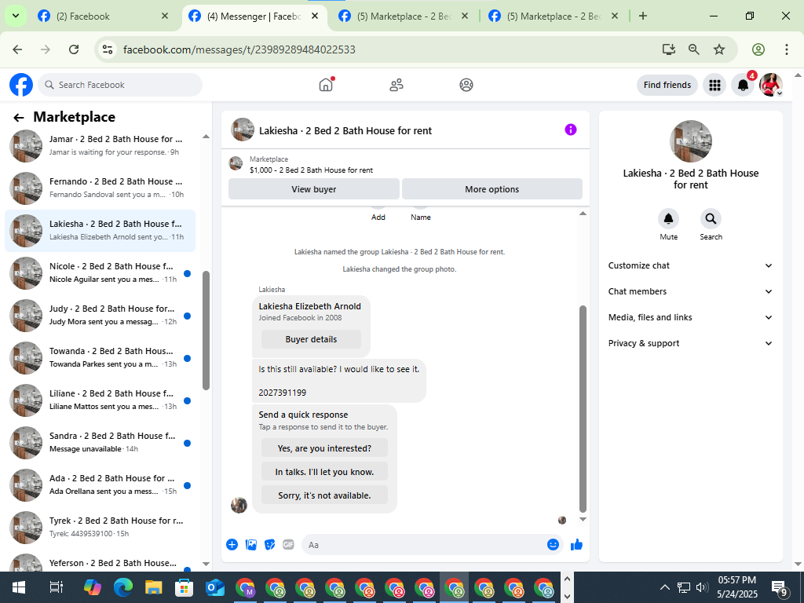Viewport: 804px width, 603px height.
Task: Open the emoji picker in message box
Action: click(x=553, y=545)
